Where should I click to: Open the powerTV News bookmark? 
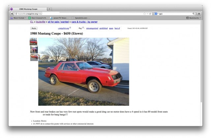pyautogui.click(x=59, y=18)
